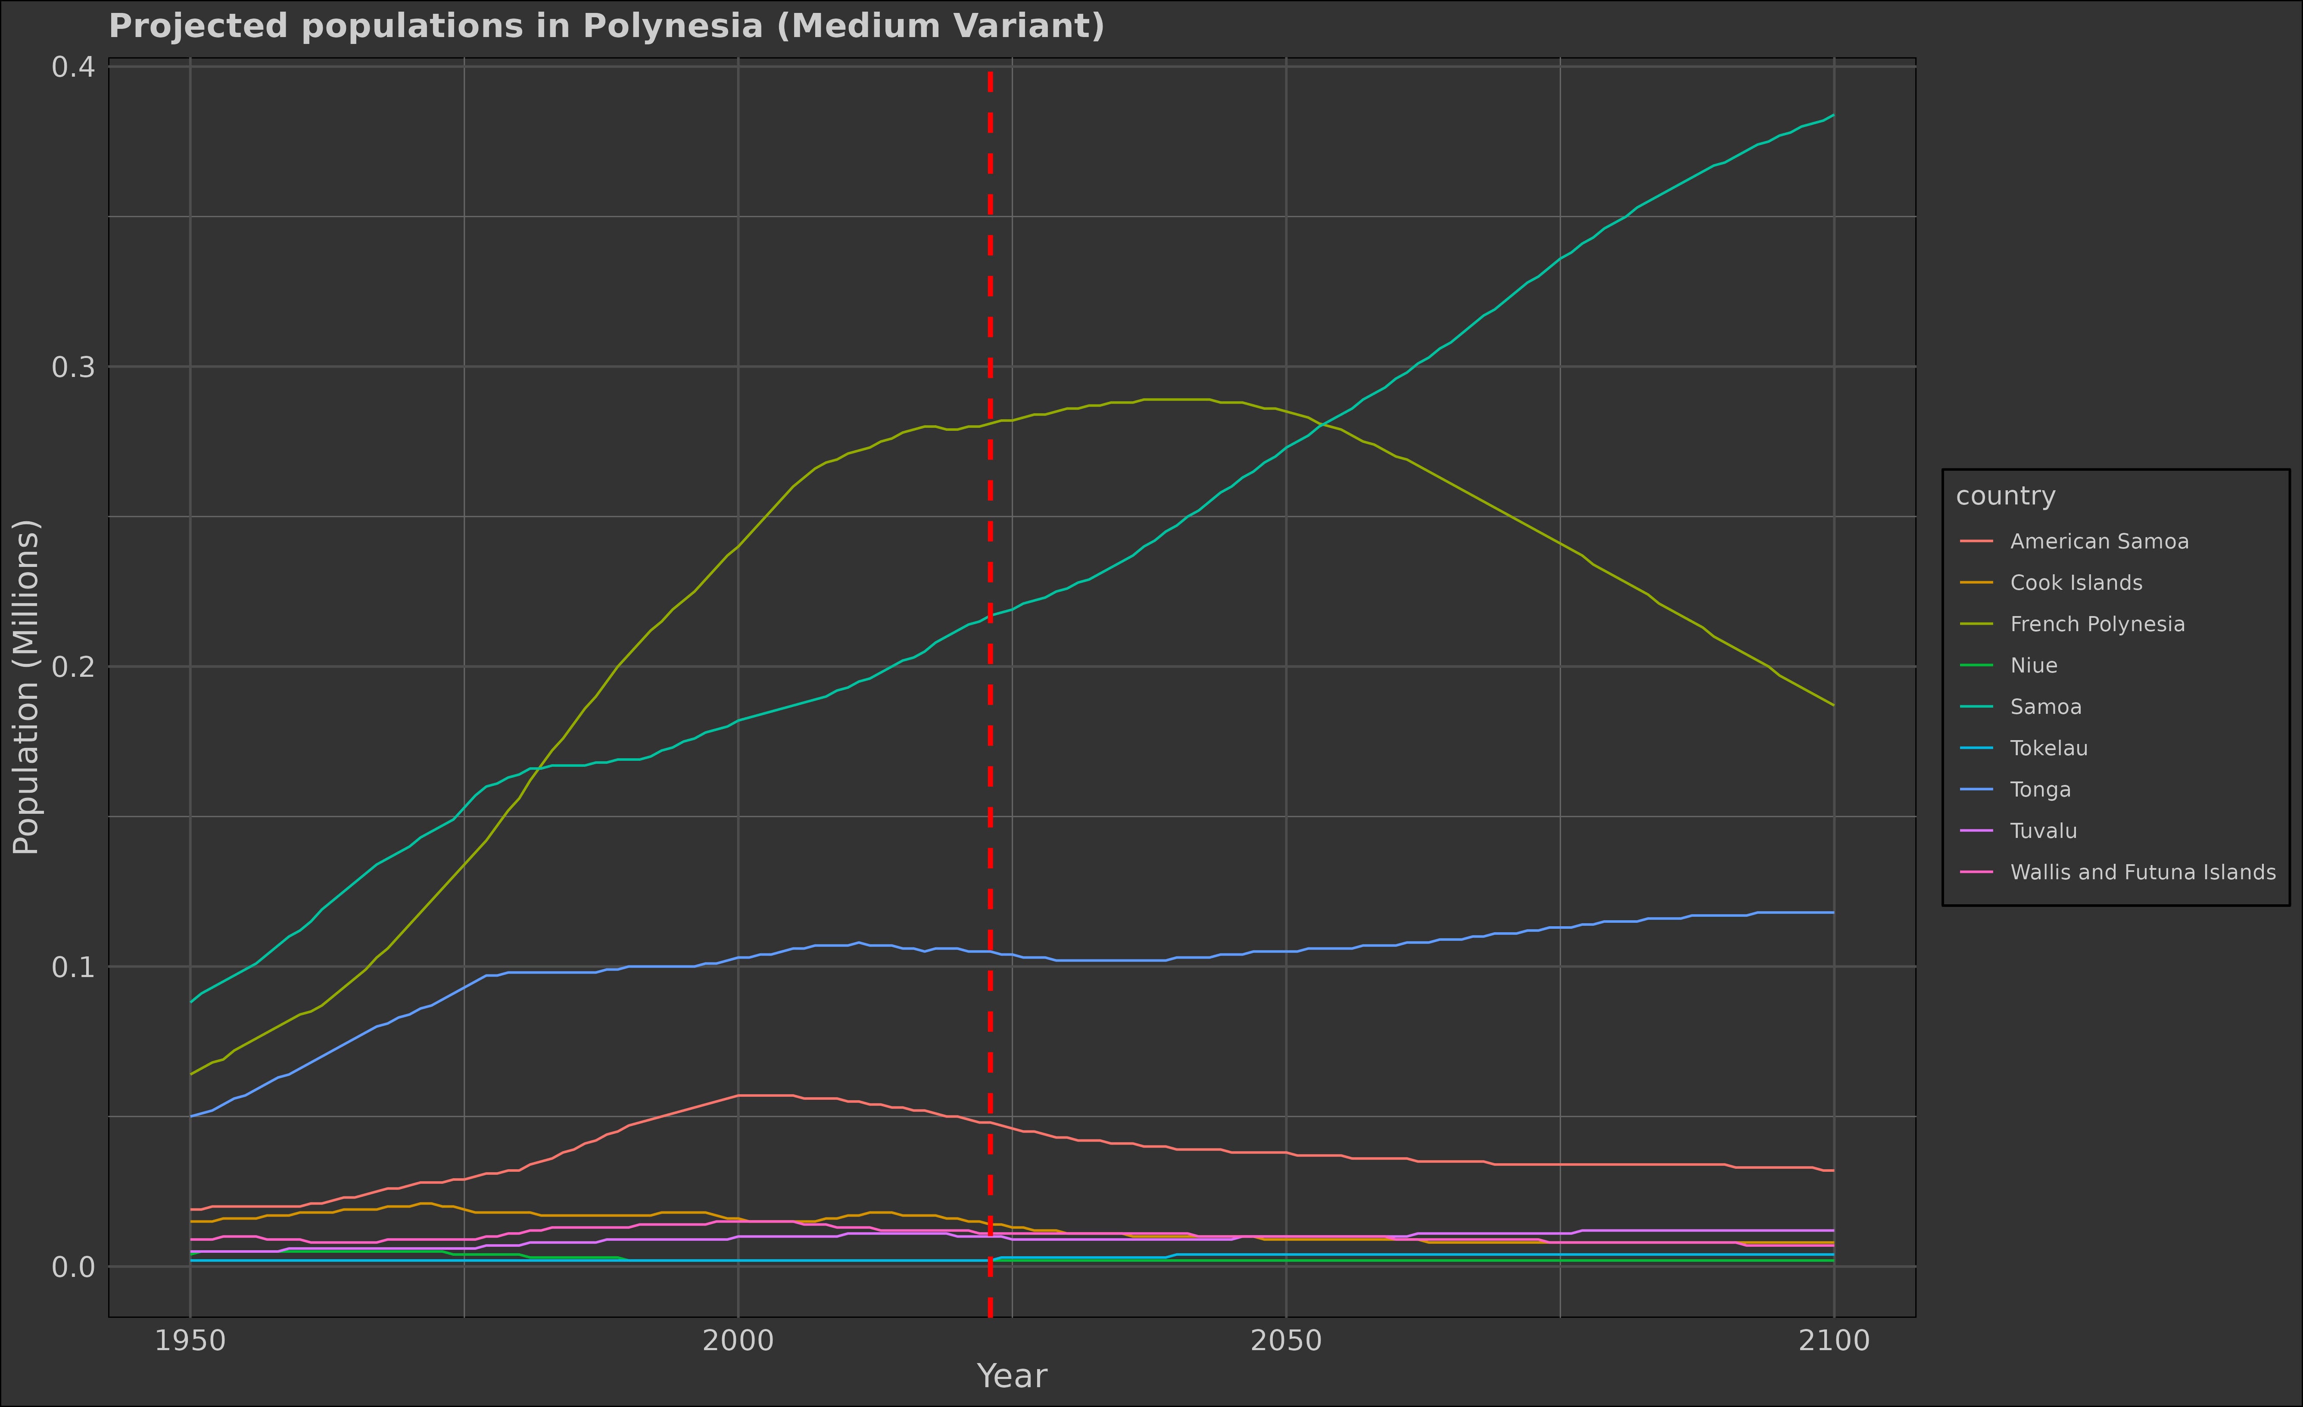2303x1407 pixels.
Task: Click the 'Population (Millions)' y-axis label
Action: [x=26, y=687]
